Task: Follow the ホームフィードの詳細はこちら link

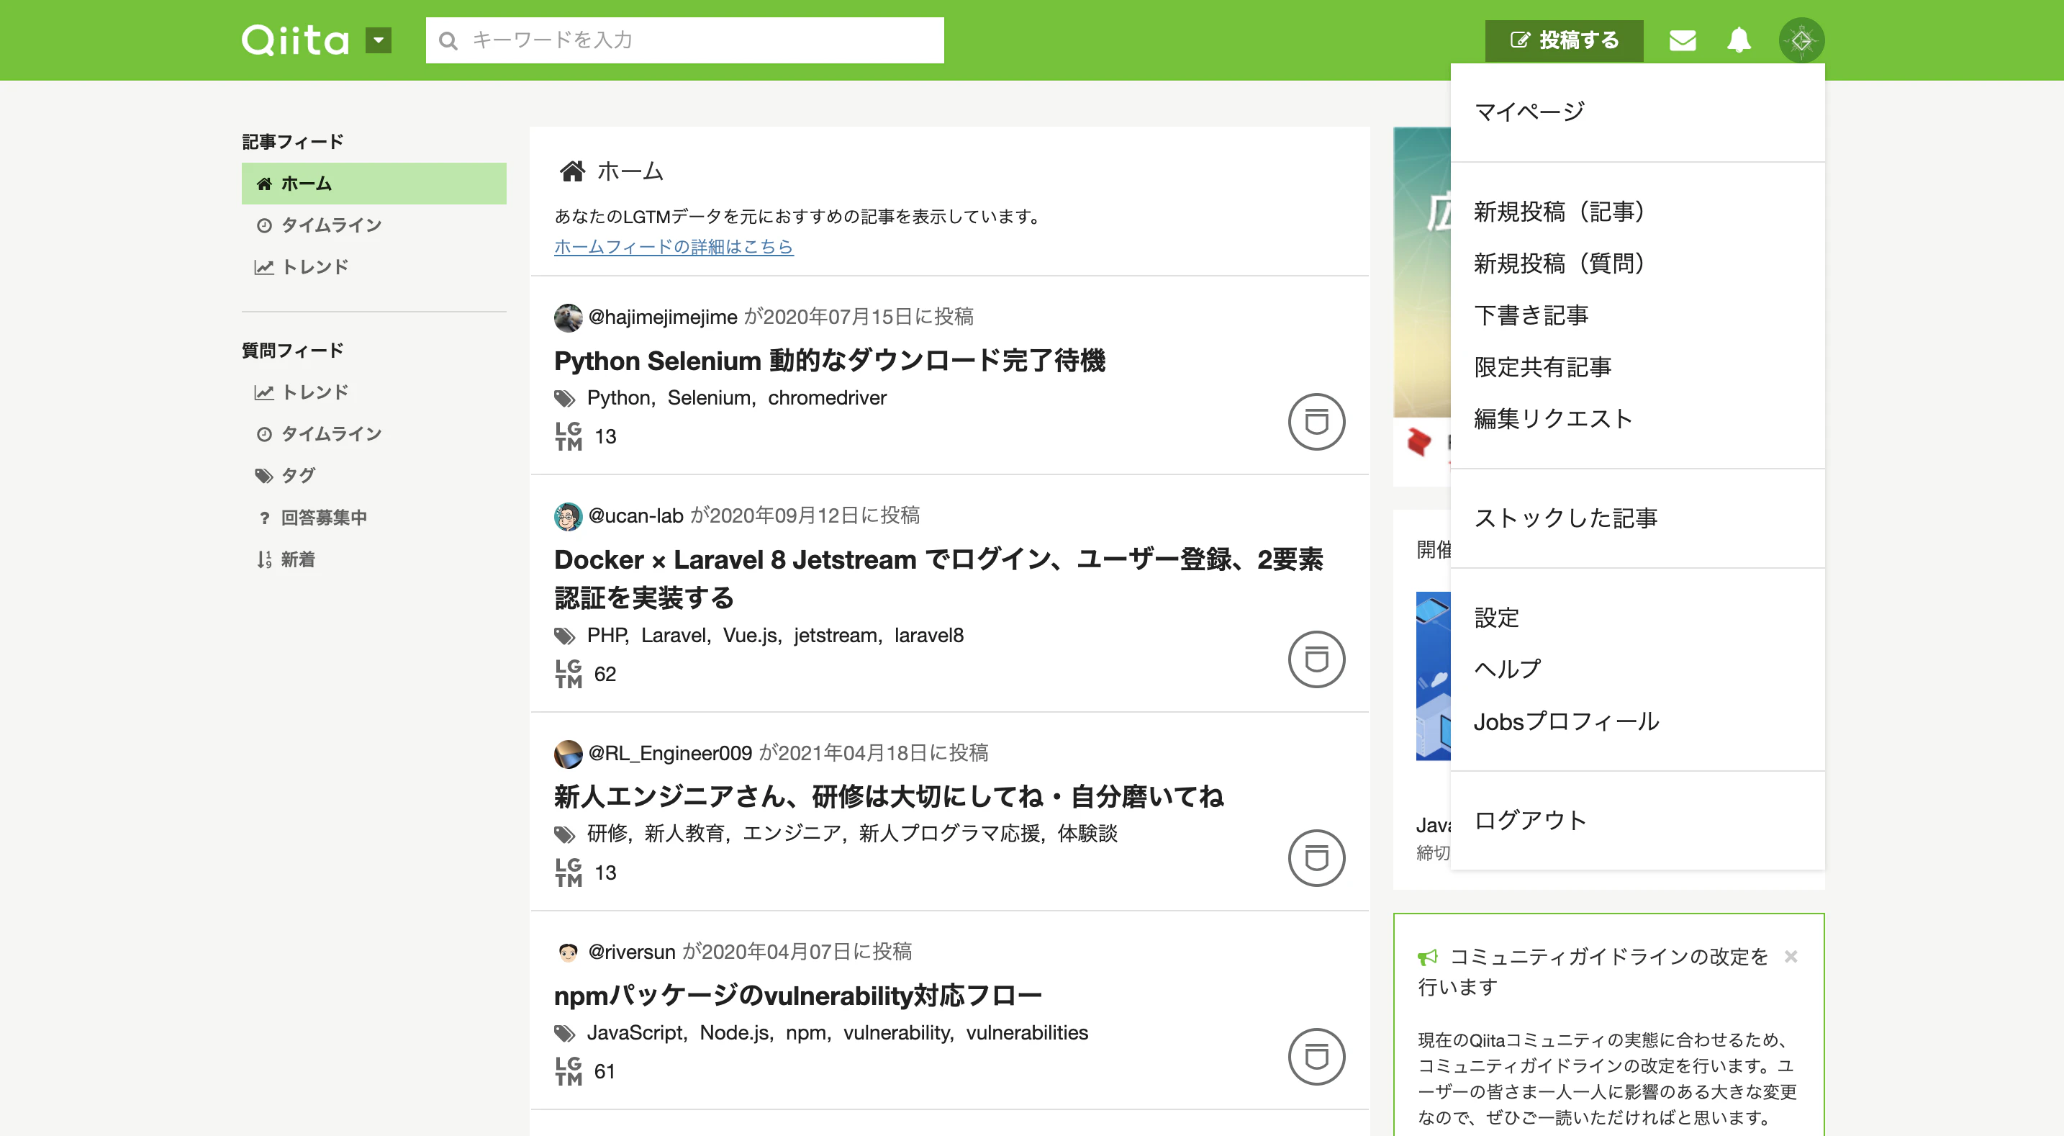Action: [673, 247]
